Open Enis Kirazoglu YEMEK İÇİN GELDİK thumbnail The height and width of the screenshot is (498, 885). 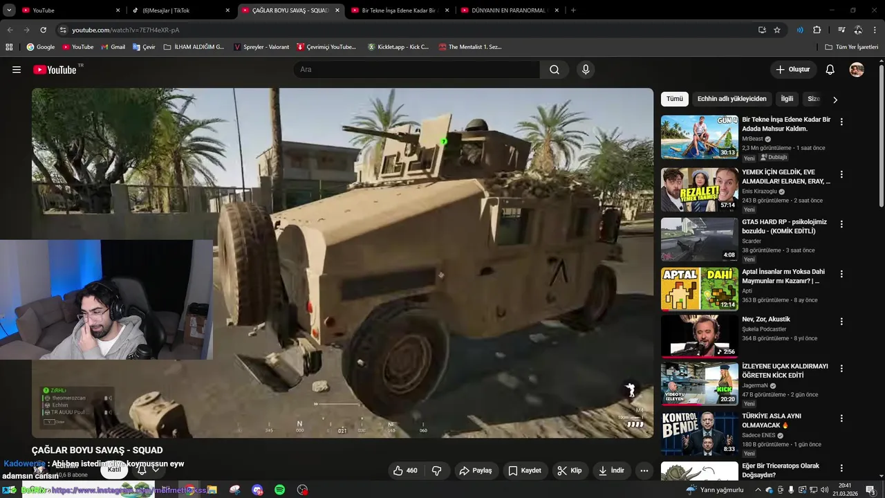click(x=699, y=190)
